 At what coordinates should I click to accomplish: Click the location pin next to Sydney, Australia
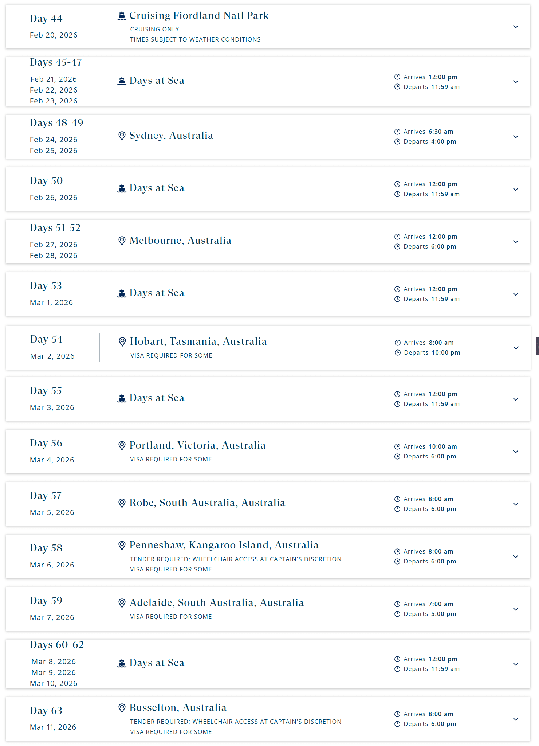[x=122, y=136]
